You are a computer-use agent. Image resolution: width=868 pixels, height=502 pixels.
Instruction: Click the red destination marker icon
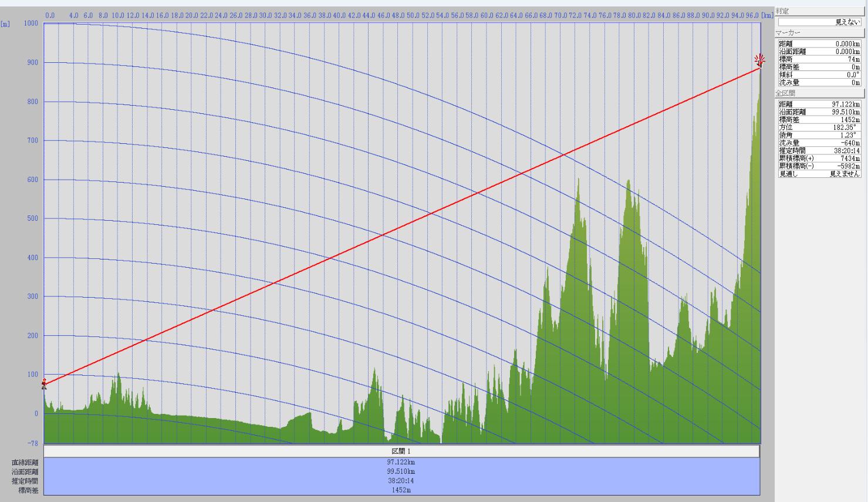(x=760, y=60)
